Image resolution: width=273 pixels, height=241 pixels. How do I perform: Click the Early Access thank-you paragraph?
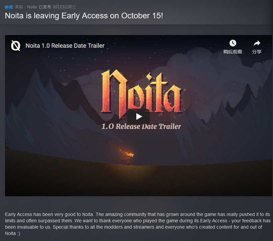(x=138, y=224)
